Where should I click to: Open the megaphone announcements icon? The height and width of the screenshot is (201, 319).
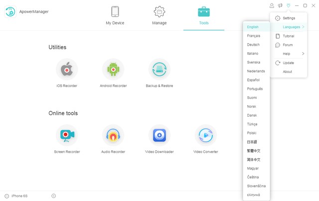pos(280,5)
